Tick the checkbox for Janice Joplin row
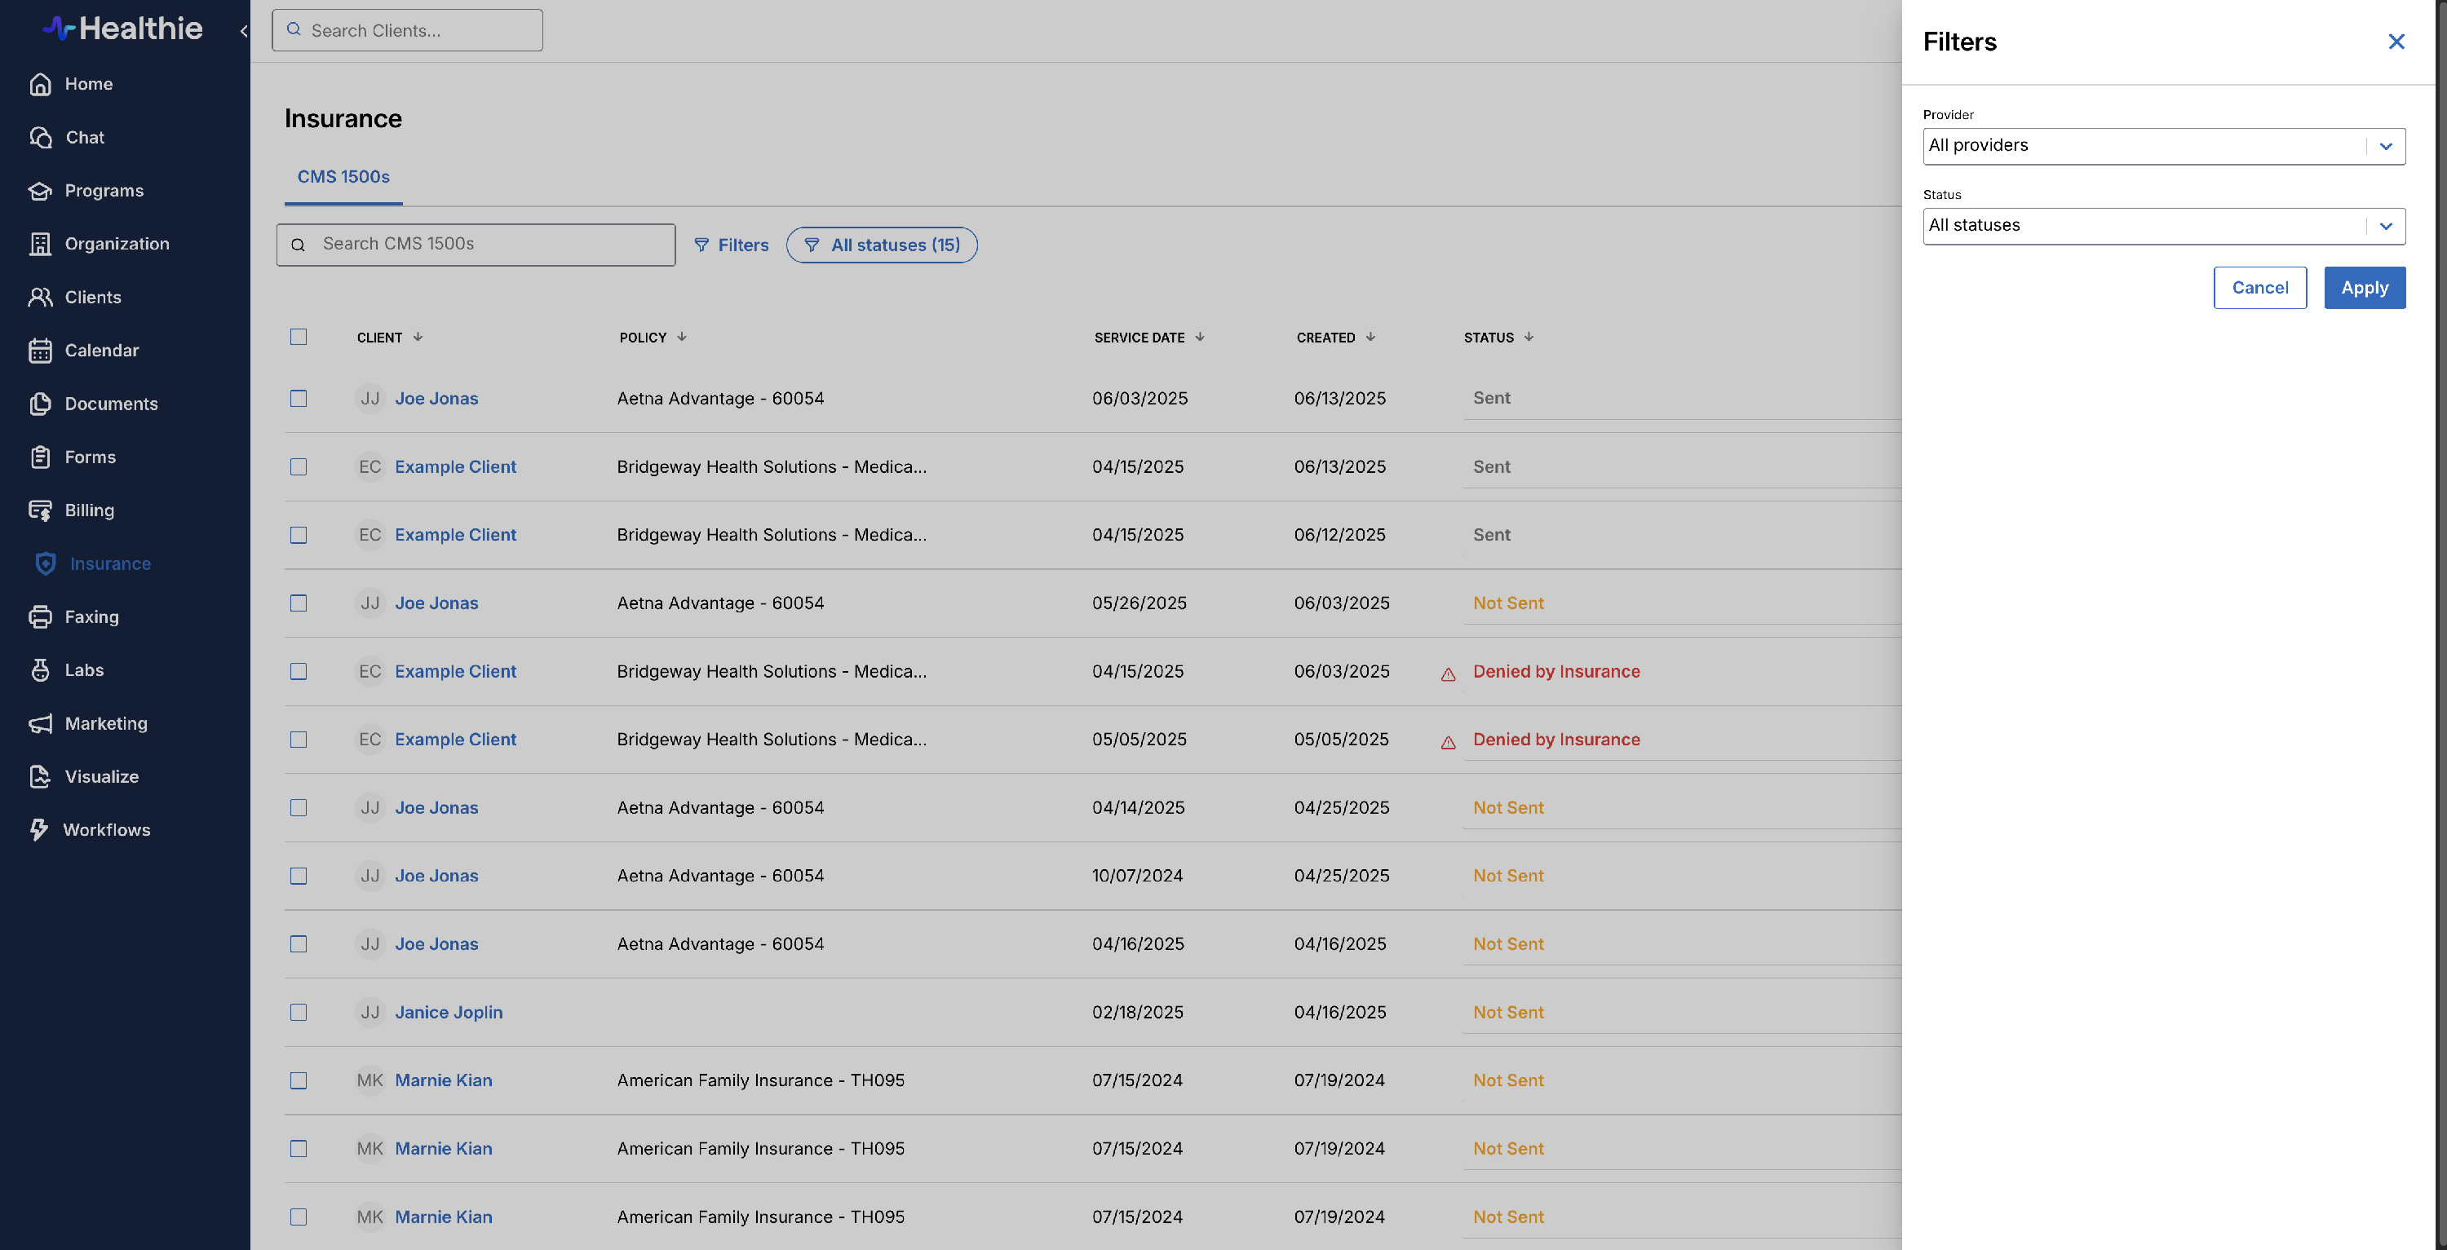The width and height of the screenshot is (2447, 1250). 299,1013
